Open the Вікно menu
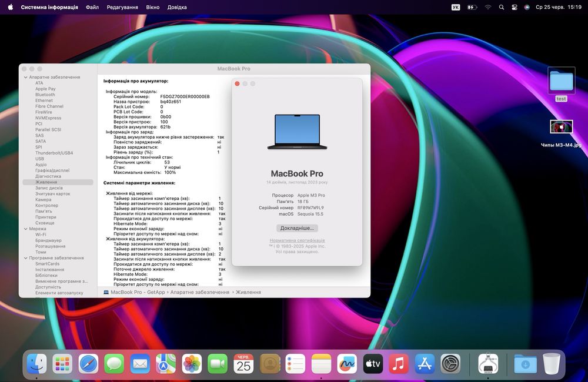 click(153, 7)
